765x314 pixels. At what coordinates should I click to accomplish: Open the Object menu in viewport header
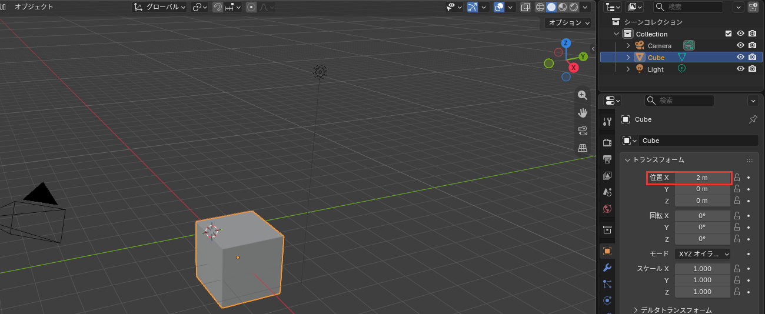click(x=34, y=7)
